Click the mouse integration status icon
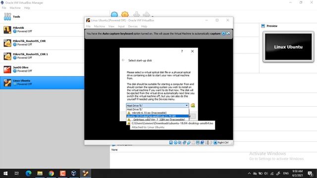 [211, 142]
